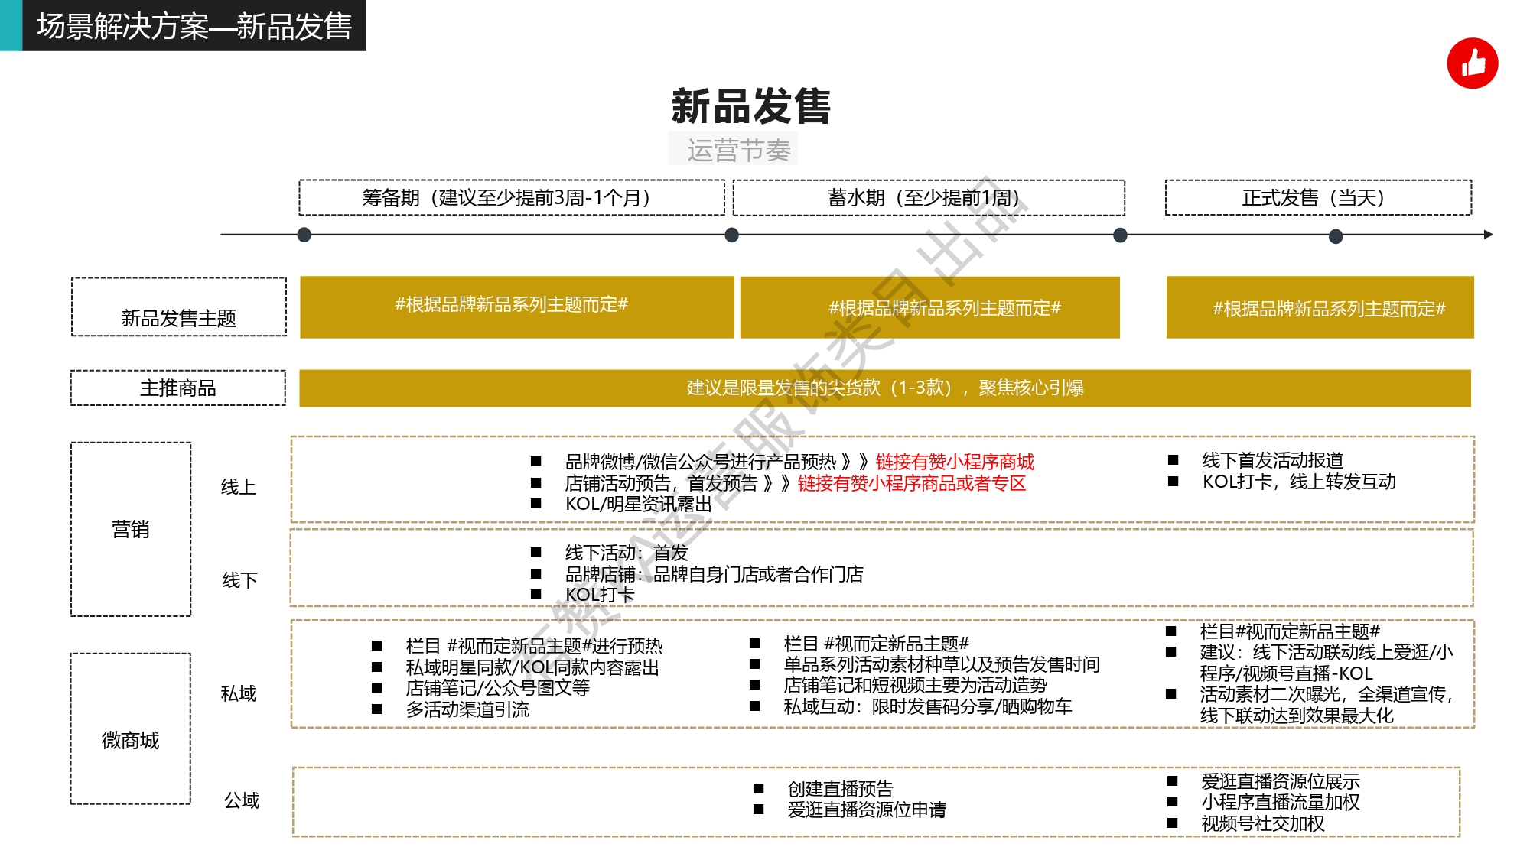Screen dimensions: 1530x860
Task: Click the bar 建议是限量发售的尖货款
Action: (x=885, y=388)
